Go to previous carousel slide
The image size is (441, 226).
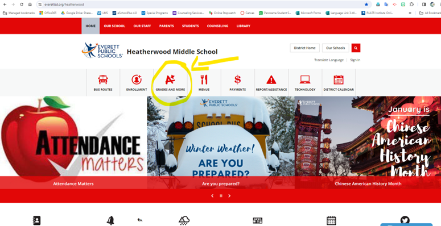[212, 196]
